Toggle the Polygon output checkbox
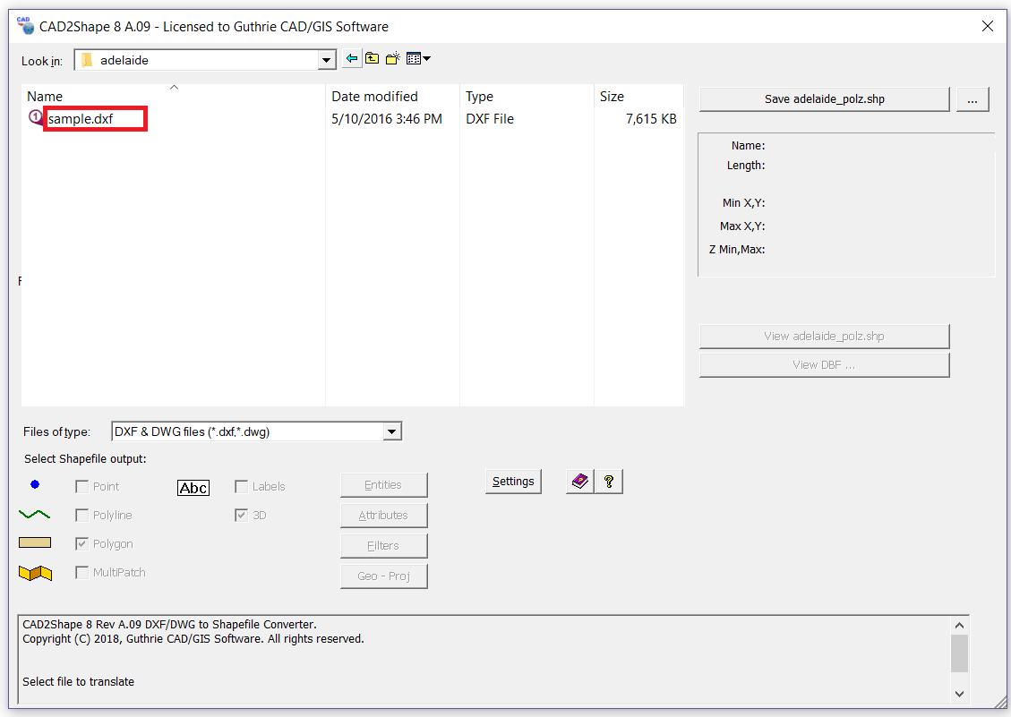Viewport: 1011px width, 717px height. point(82,544)
